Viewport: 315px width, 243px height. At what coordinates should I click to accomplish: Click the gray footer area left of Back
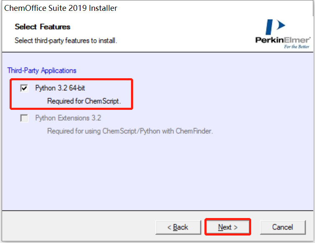click(75, 227)
